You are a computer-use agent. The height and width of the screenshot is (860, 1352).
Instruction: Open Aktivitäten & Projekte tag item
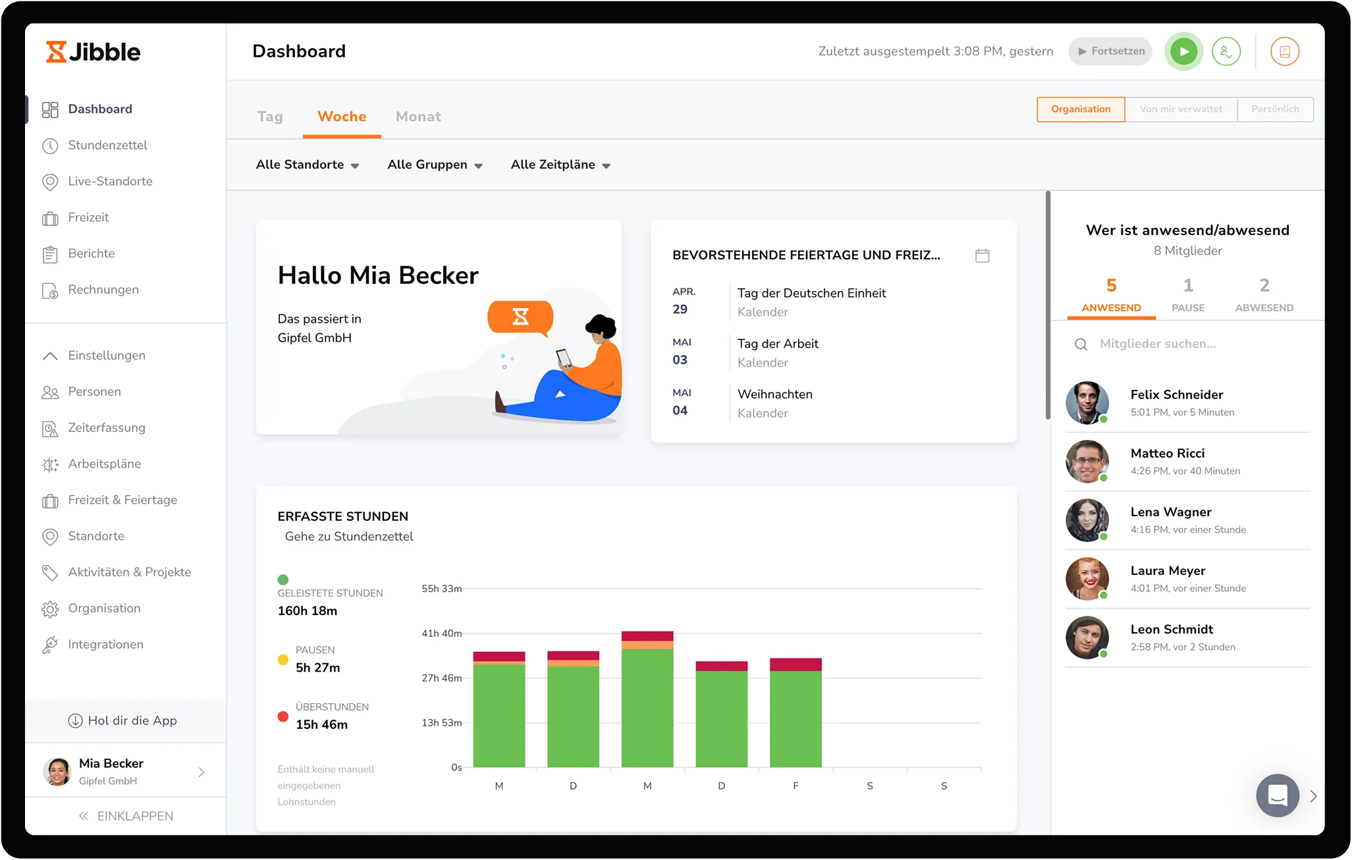tap(129, 572)
